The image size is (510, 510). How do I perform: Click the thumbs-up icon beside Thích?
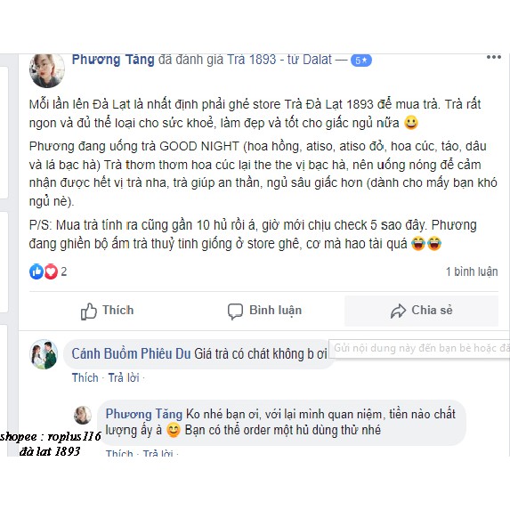click(x=88, y=311)
